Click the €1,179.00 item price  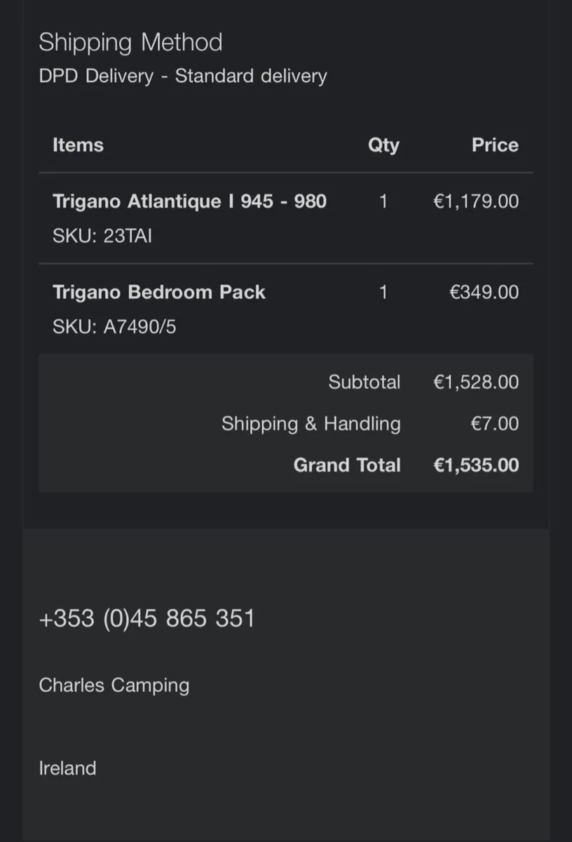pos(476,201)
